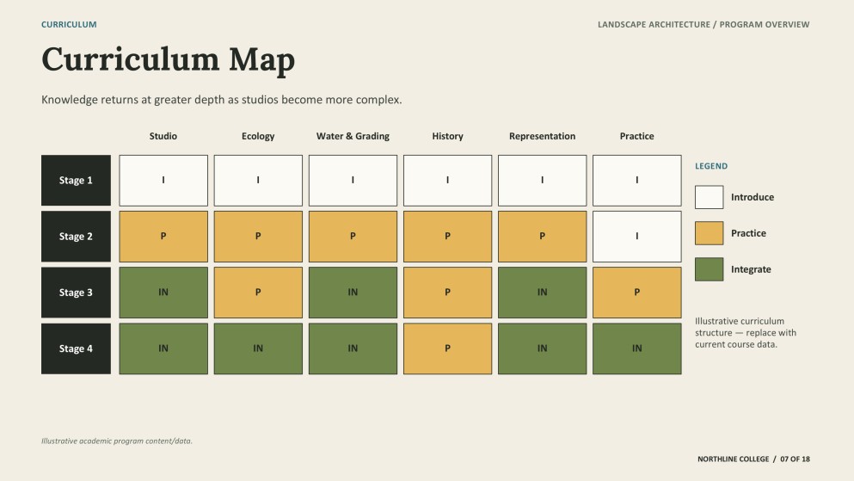This screenshot has width=854, height=481.
Task: Click the Stage 2 Studio cell
Action: pyautogui.click(x=163, y=237)
